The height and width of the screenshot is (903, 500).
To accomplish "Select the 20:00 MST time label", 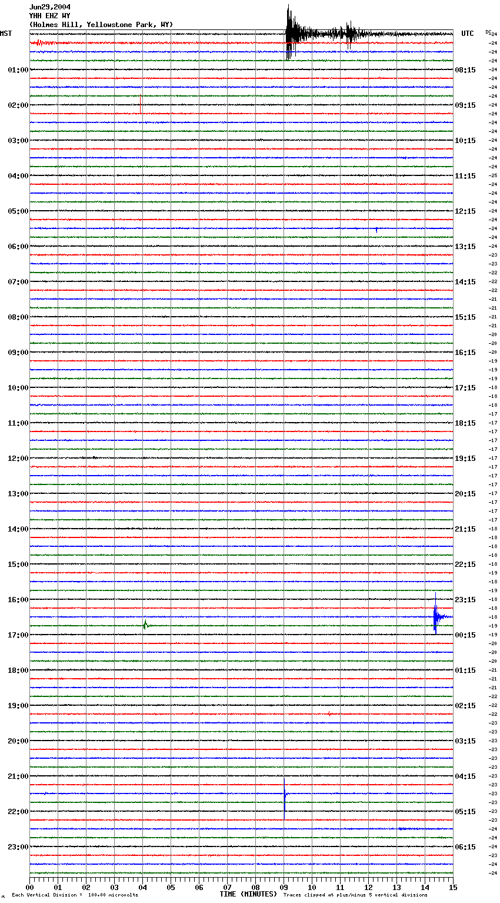I will pos(18,741).
